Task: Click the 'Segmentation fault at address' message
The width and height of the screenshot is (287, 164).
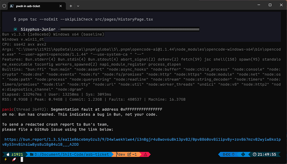Action: tap(106, 109)
